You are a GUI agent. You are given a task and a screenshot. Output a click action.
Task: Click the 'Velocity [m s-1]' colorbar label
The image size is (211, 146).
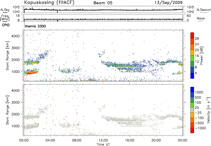tap(208, 110)
